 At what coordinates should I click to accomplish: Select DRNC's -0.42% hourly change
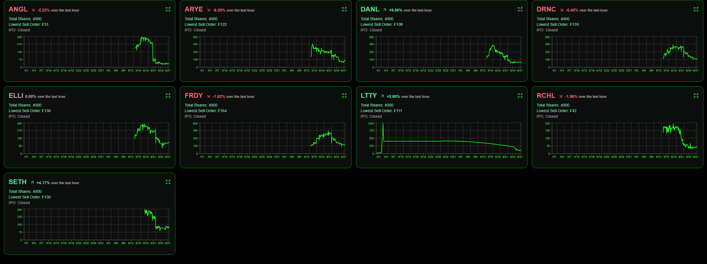(572, 10)
